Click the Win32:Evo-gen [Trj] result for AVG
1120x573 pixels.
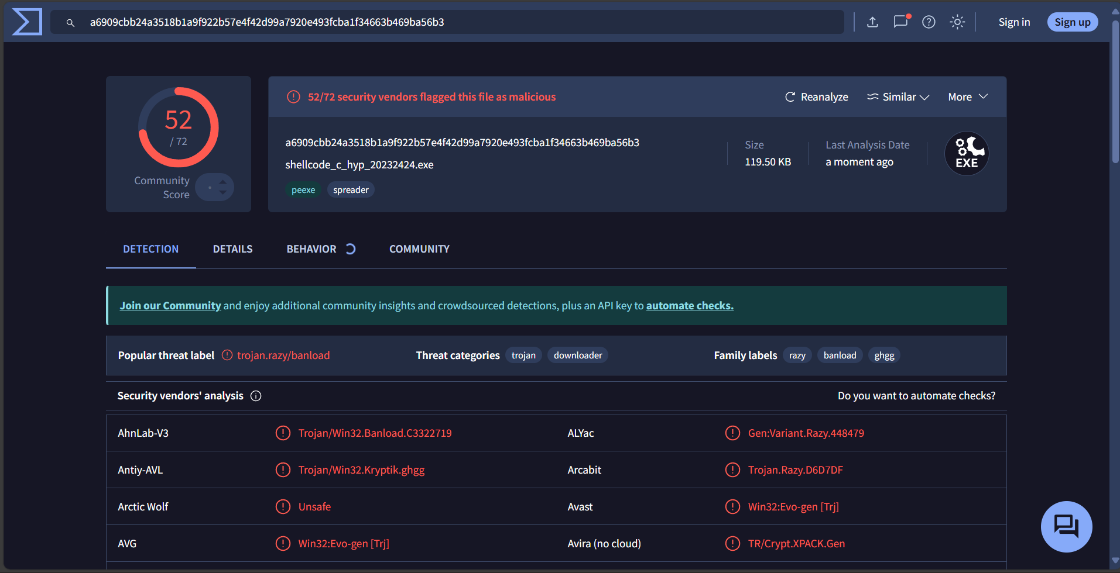pos(344,544)
